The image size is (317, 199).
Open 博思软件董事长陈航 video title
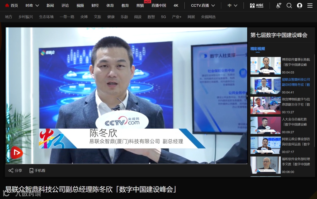[296, 62]
